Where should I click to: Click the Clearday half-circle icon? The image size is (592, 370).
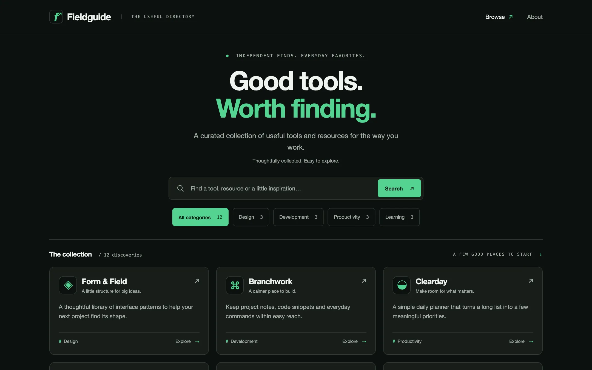[x=402, y=285]
